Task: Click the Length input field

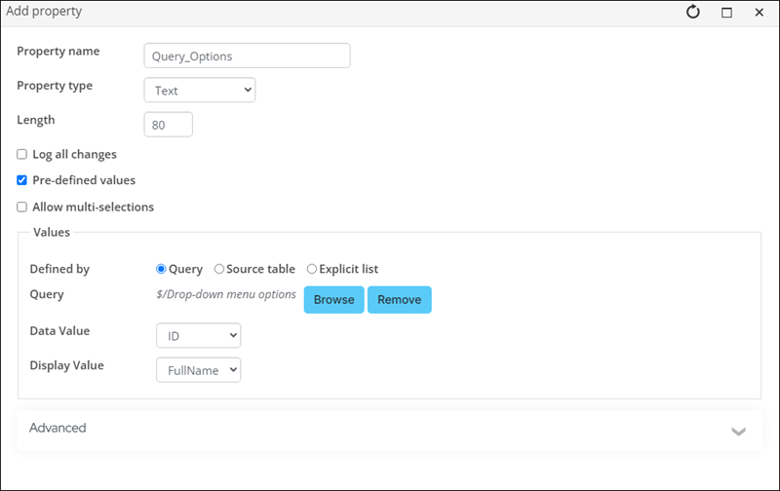Action: point(168,125)
